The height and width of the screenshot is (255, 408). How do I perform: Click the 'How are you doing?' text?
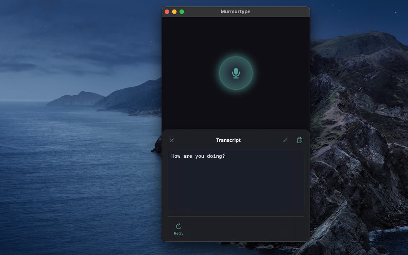coord(198,156)
